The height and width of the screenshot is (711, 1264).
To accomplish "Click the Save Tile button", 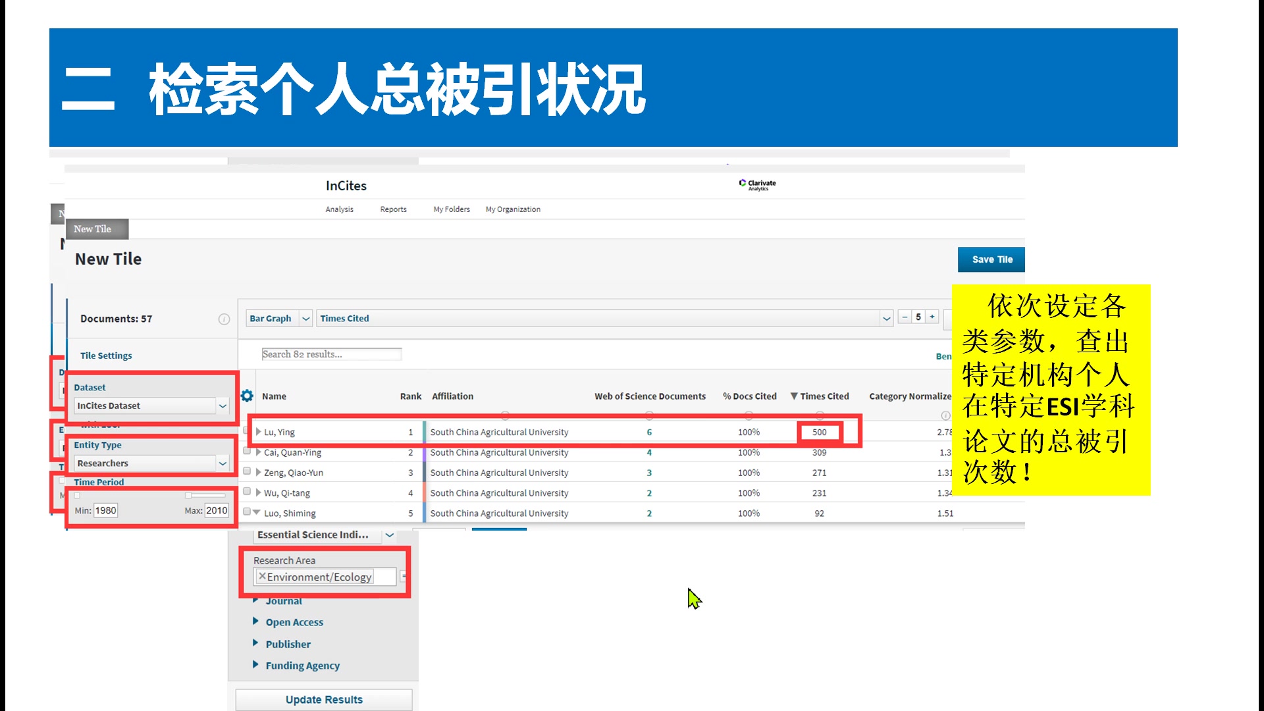I will pyautogui.click(x=991, y=259).
